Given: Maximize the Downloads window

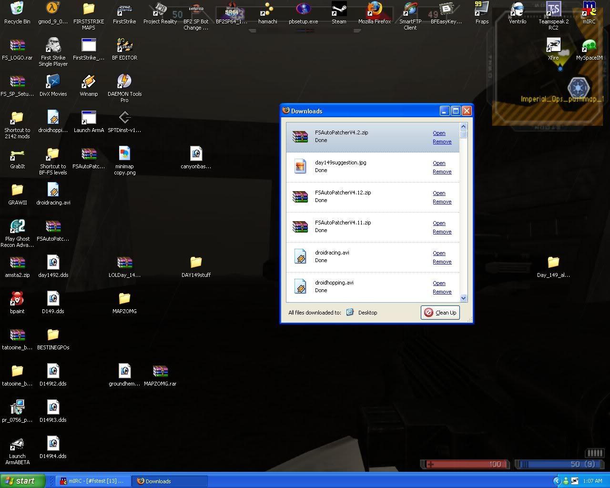Looking at the screenshot, I should tap(456, 111).
